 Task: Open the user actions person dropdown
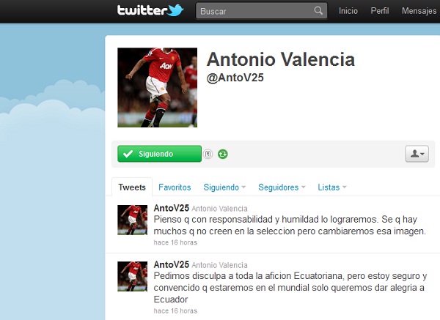tap(417, 154)
